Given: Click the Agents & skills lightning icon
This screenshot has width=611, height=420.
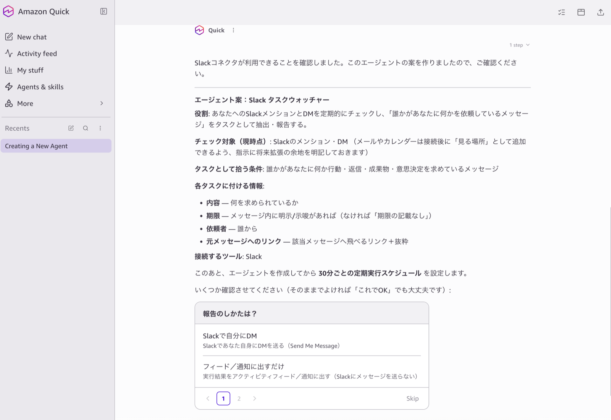Looking at the screenshot, I should coord(9,87).
